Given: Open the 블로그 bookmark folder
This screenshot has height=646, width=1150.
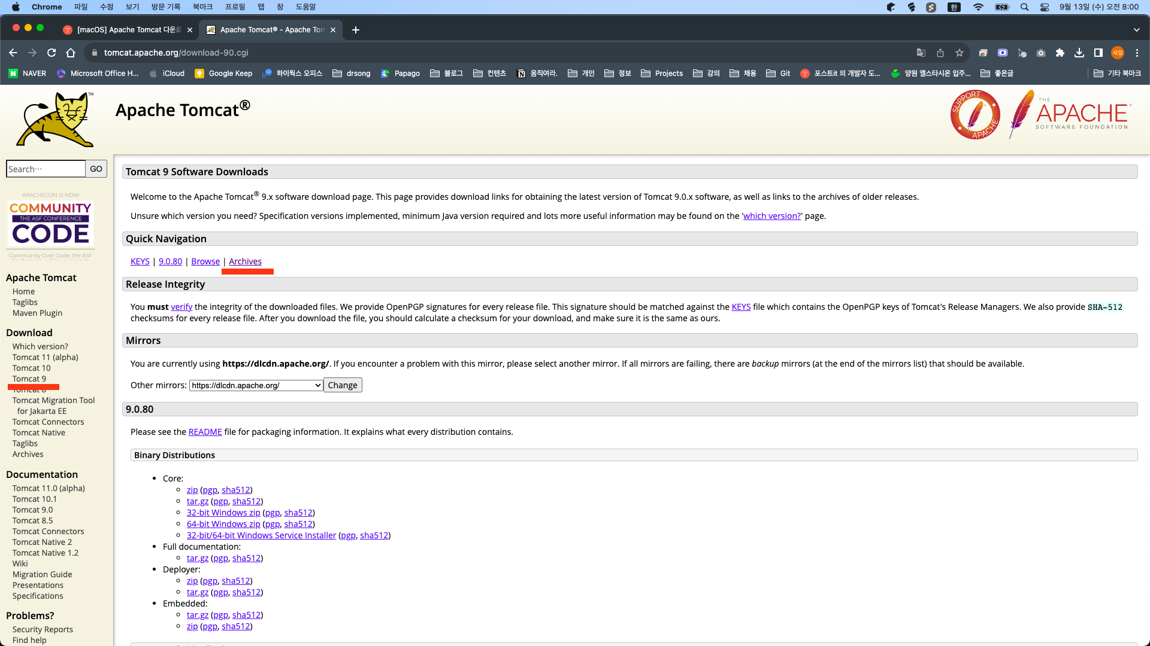Looking at the screenshot, I should click(447, 74).
